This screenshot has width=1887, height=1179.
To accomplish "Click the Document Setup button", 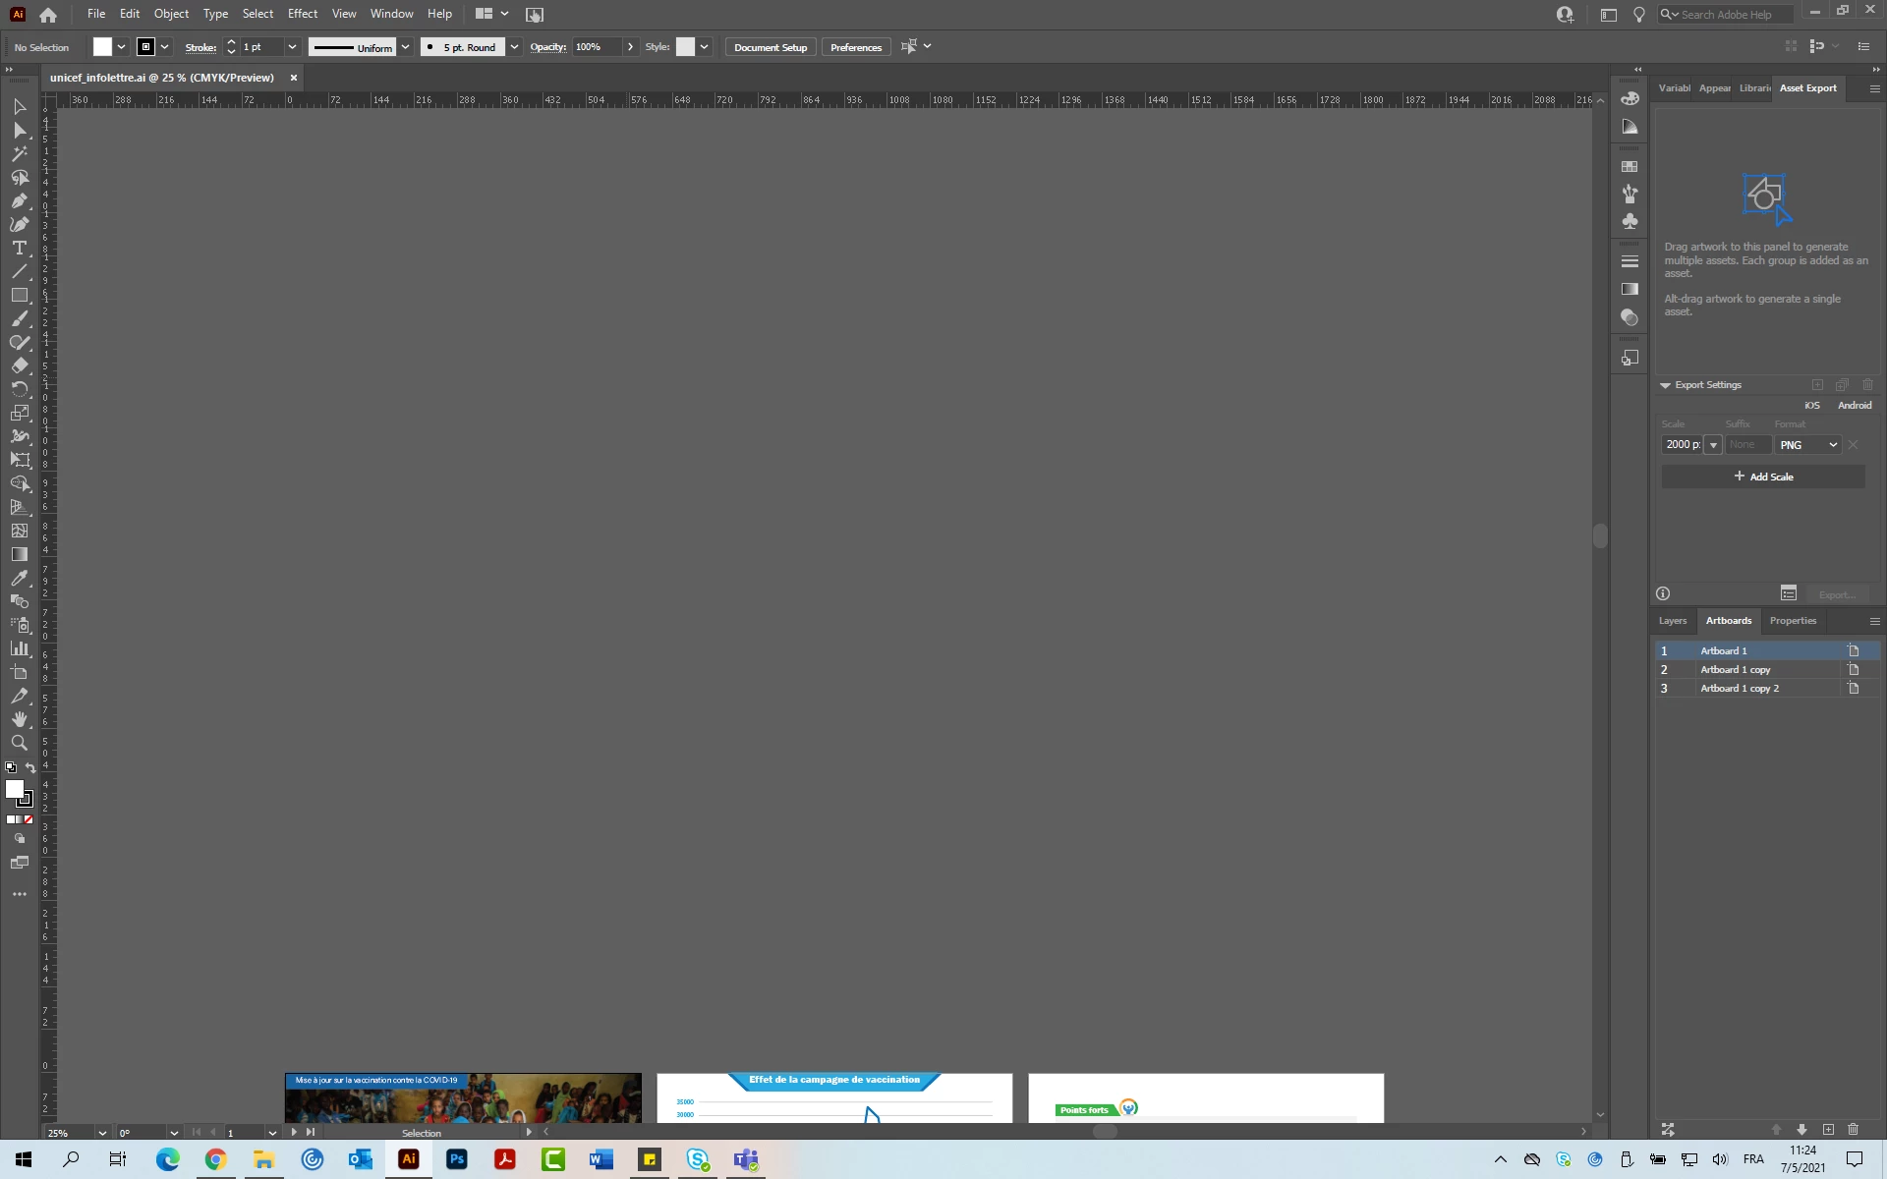I will pos(770,47).
